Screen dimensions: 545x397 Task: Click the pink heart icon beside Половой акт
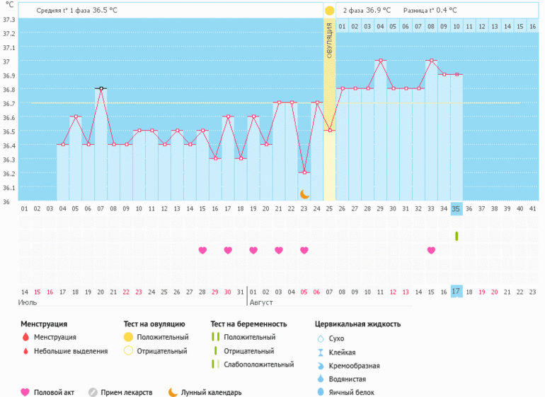coord(25,392)
